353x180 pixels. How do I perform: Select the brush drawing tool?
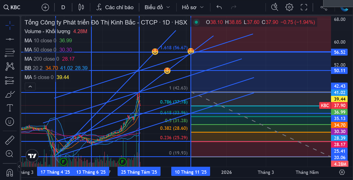[x=10, y=94]
